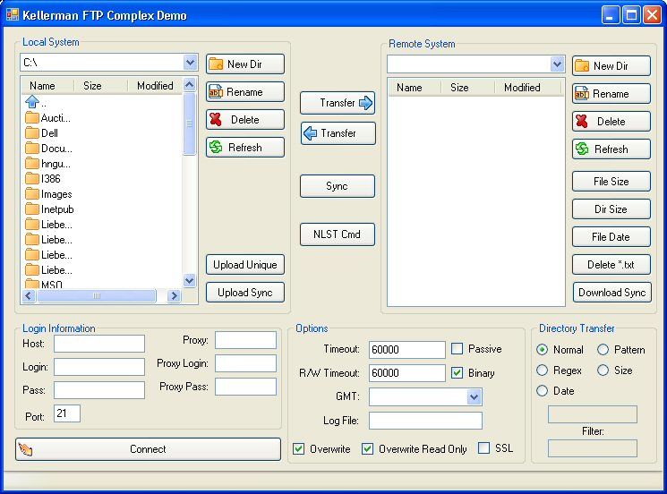Open the parent directory up-arrow entry
The image size is (667, 494).
[x=32, y=102]
